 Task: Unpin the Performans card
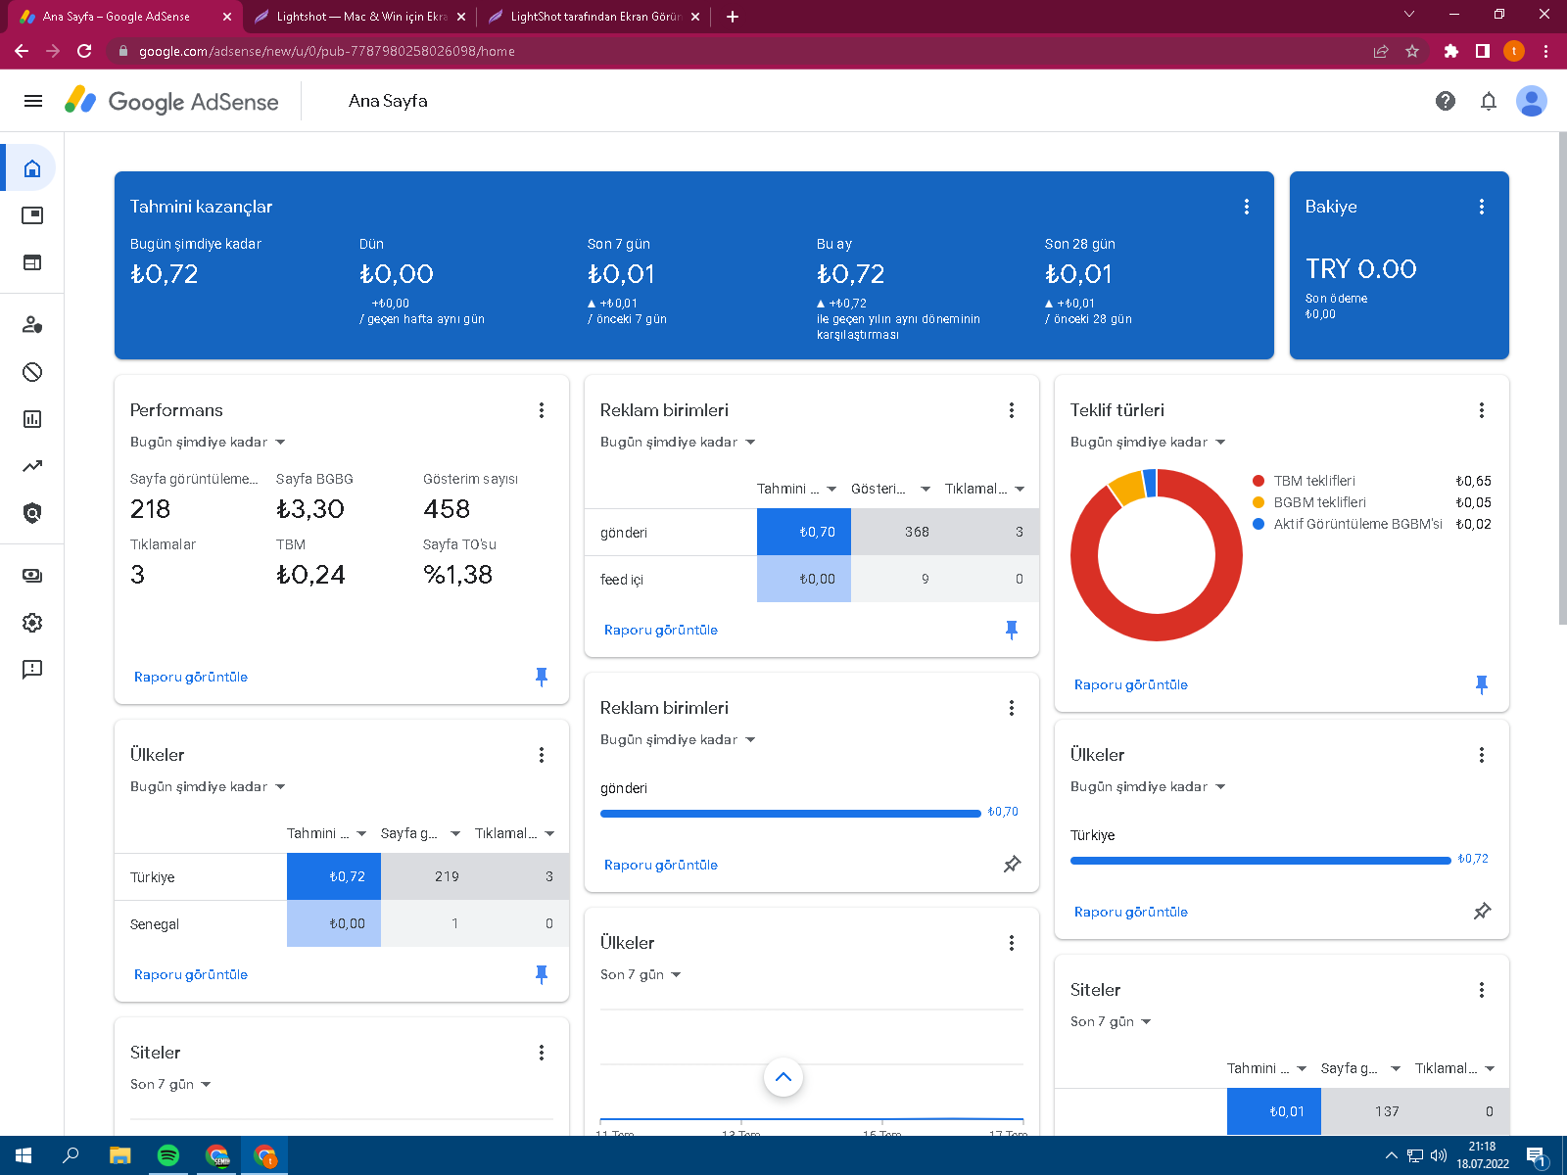coord(542,677)
